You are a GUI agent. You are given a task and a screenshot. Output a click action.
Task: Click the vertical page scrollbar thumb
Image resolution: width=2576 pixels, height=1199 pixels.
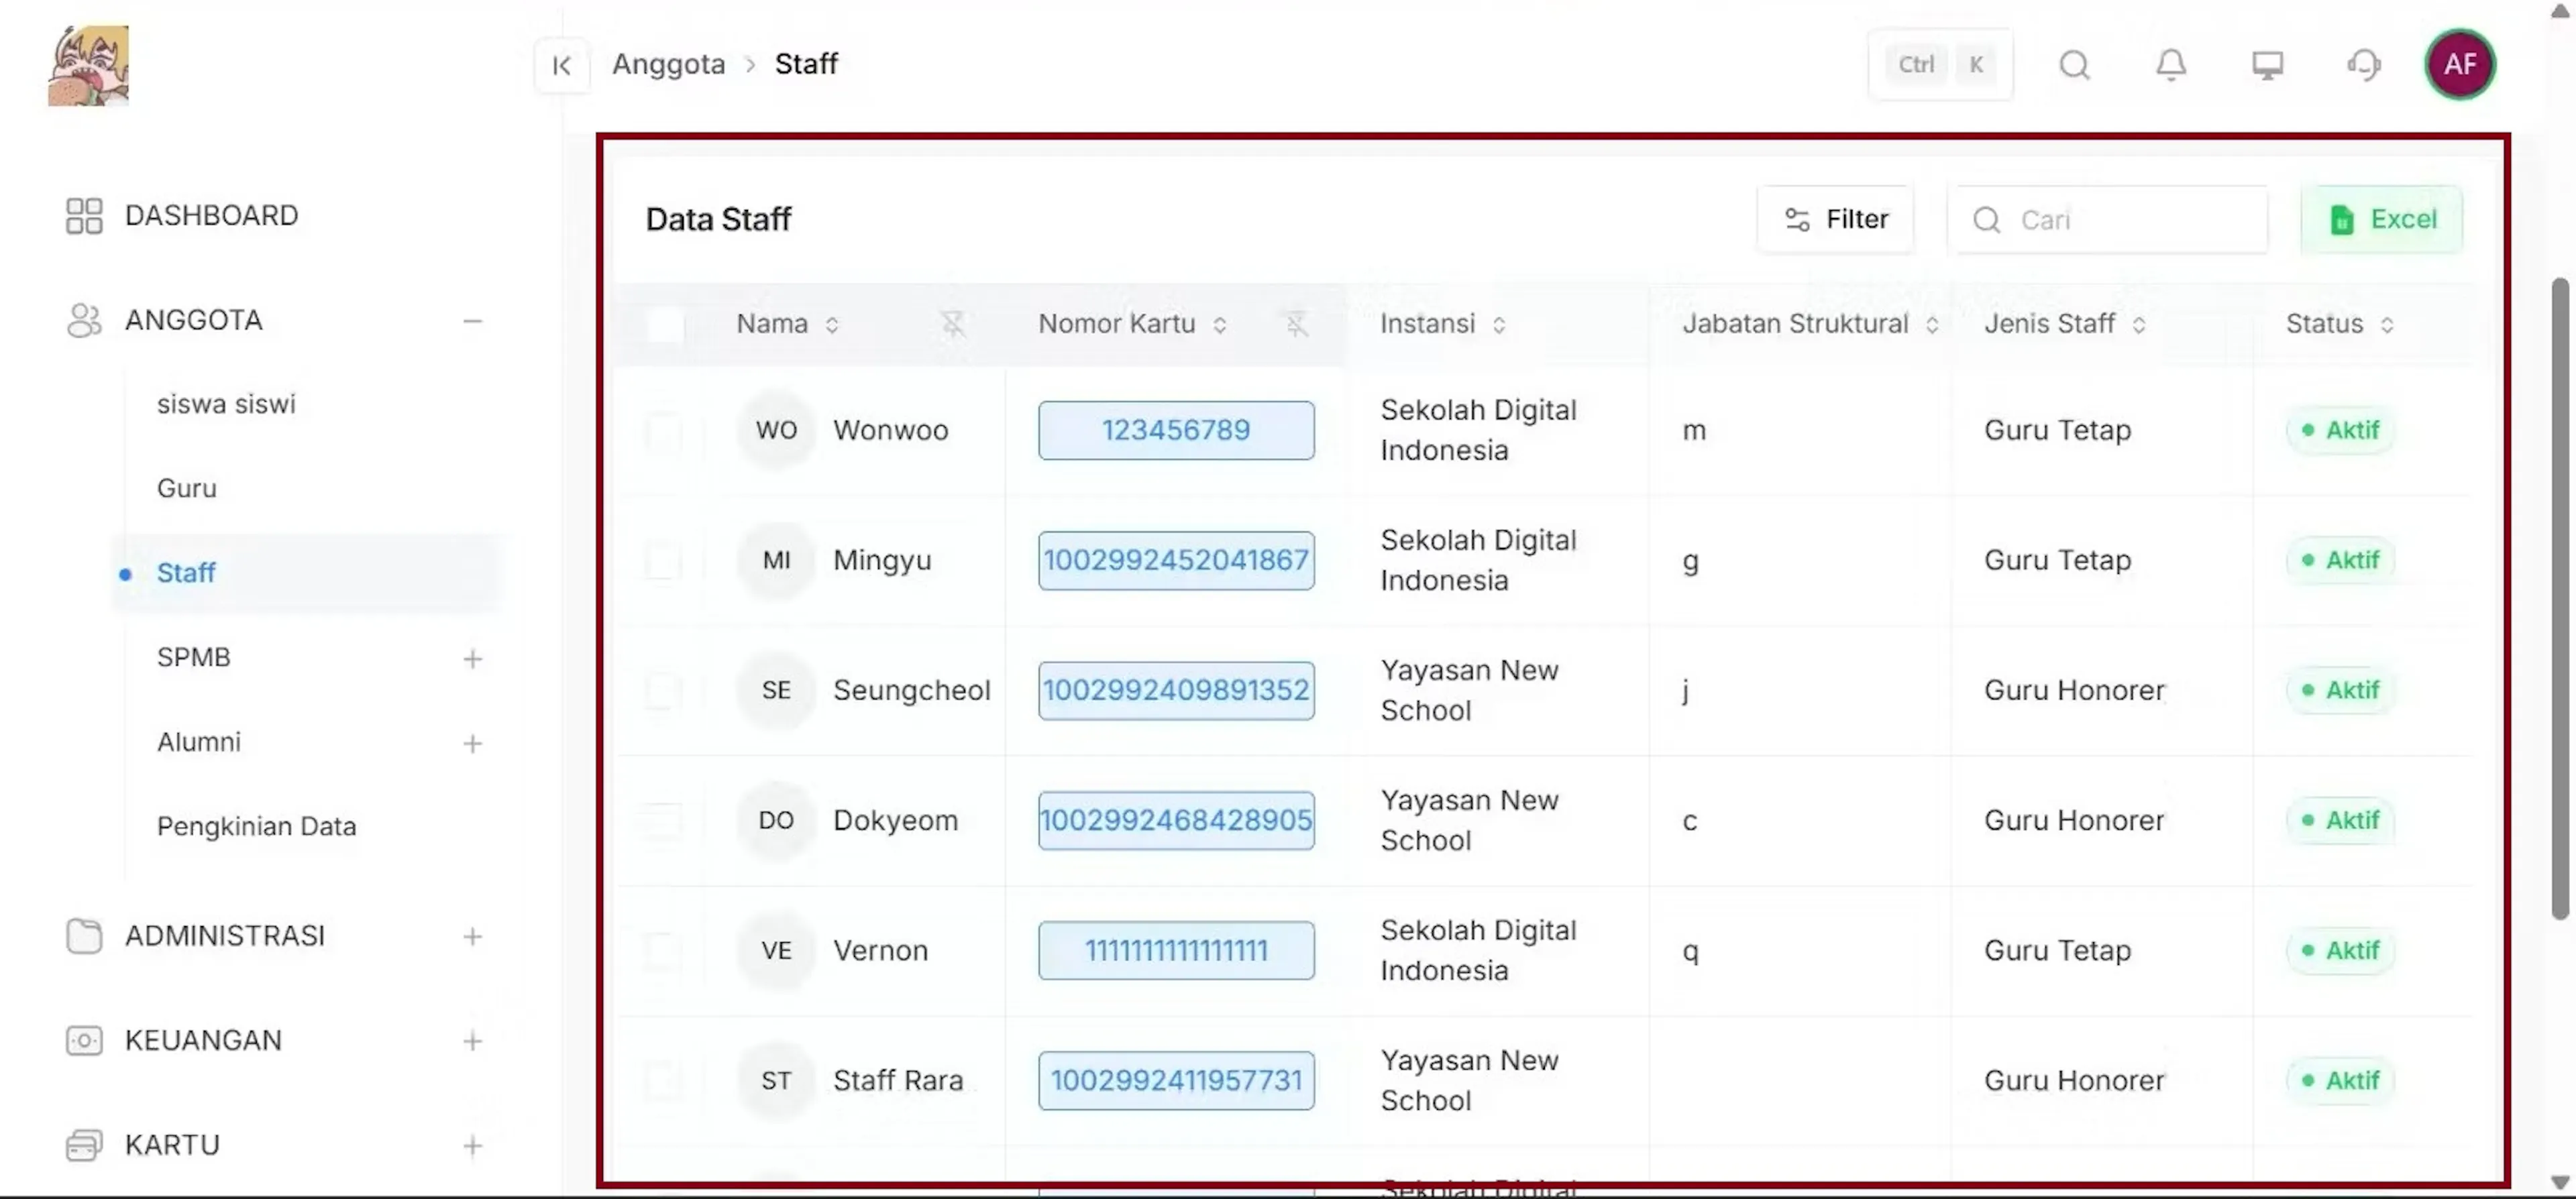tap(2559, 598)
